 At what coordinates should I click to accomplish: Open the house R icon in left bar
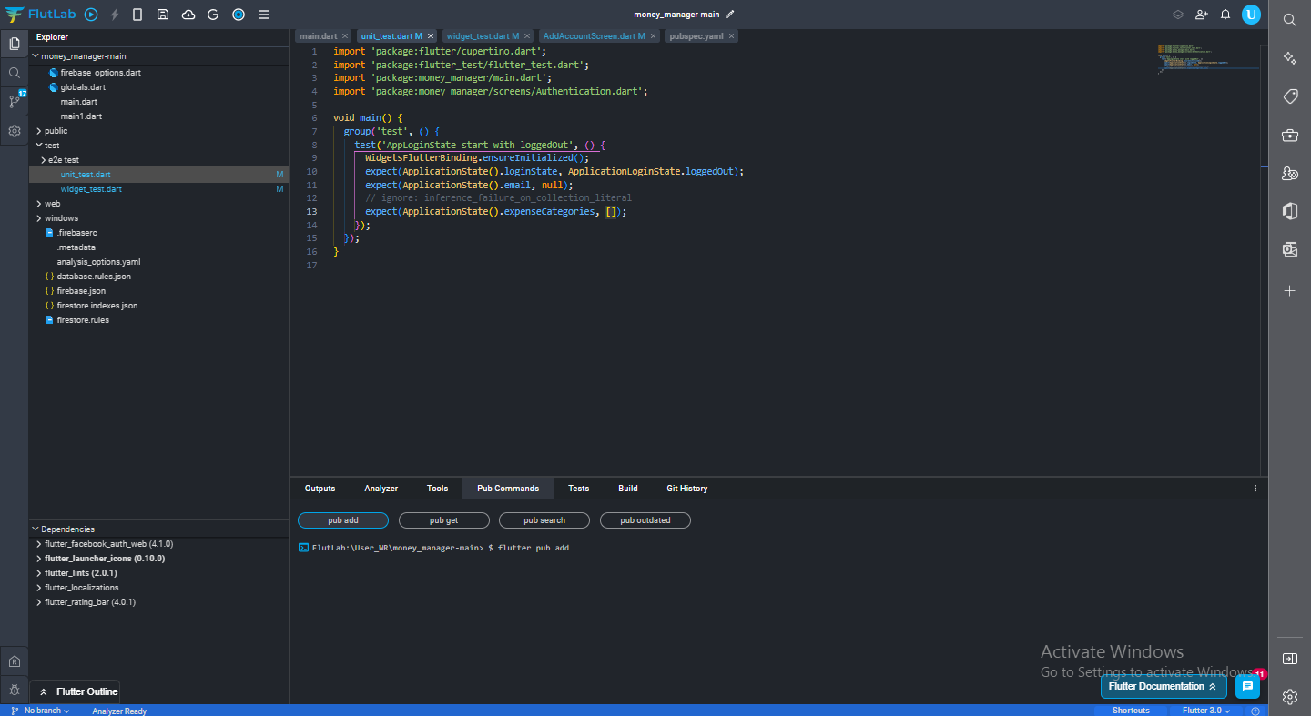coord(15,661)
